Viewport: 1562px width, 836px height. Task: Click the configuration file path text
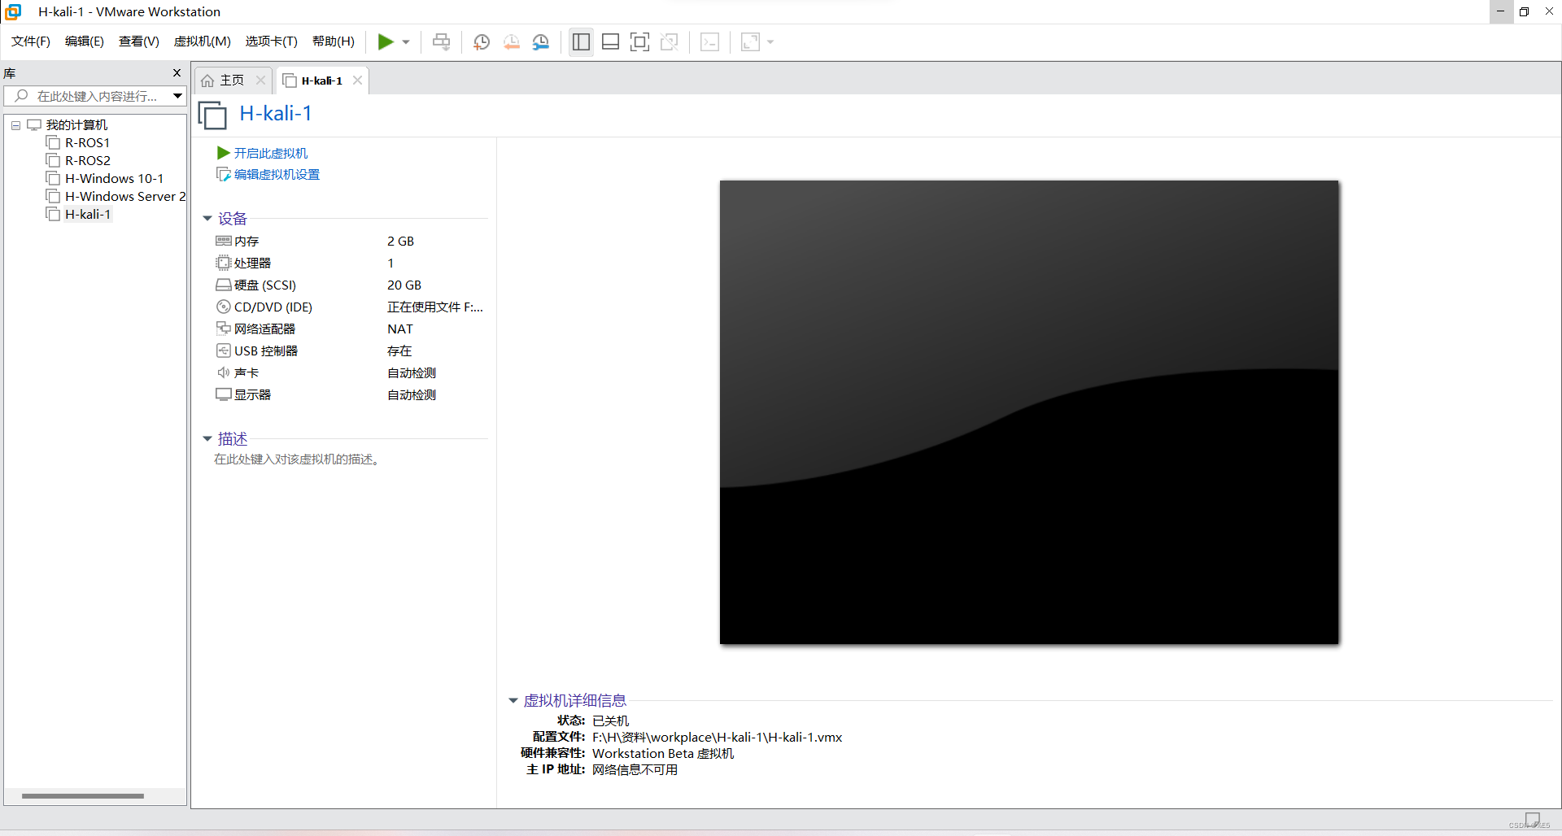(x=717, y=738)
